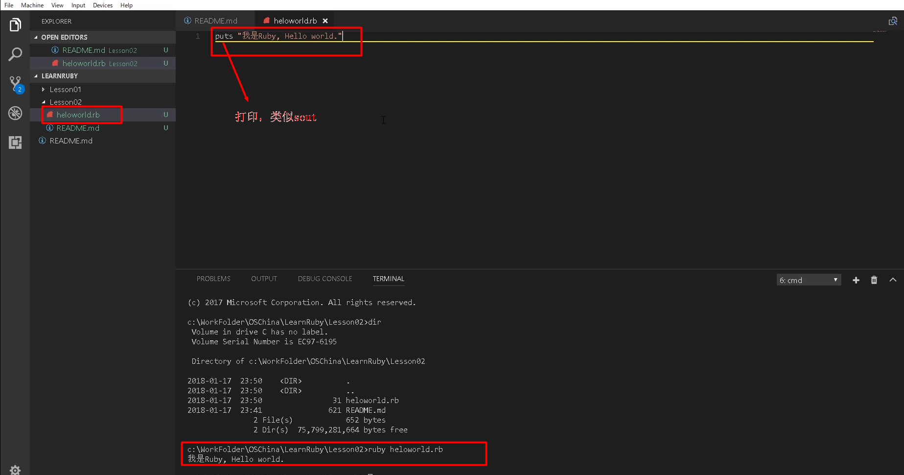Click terminal text '2 Dir(s) 75,799,281,664 bytes free'
The height and width of the screenshot is (475, 904).
click(330, 430)
